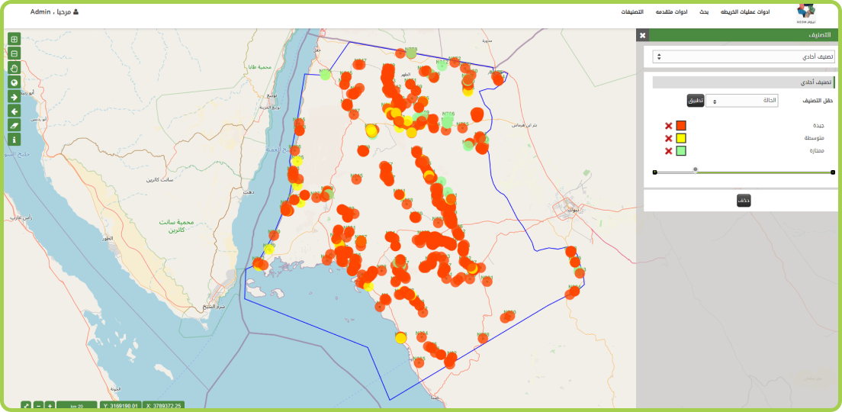Viewport: 842px width, 412px height.
Task: Remove the جيدة red class with its X
Action: (x=669, y=126)
